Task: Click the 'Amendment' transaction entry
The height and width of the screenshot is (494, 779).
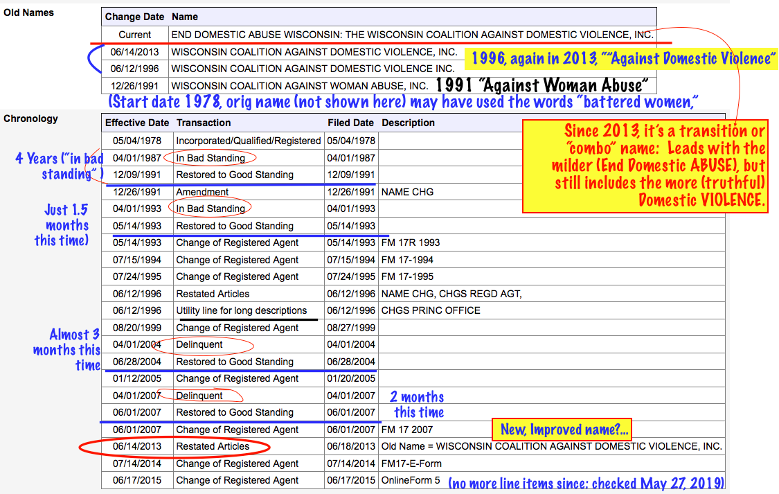Action: [202, 192]
